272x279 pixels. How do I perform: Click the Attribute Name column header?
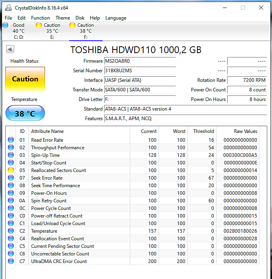(79, 131)
